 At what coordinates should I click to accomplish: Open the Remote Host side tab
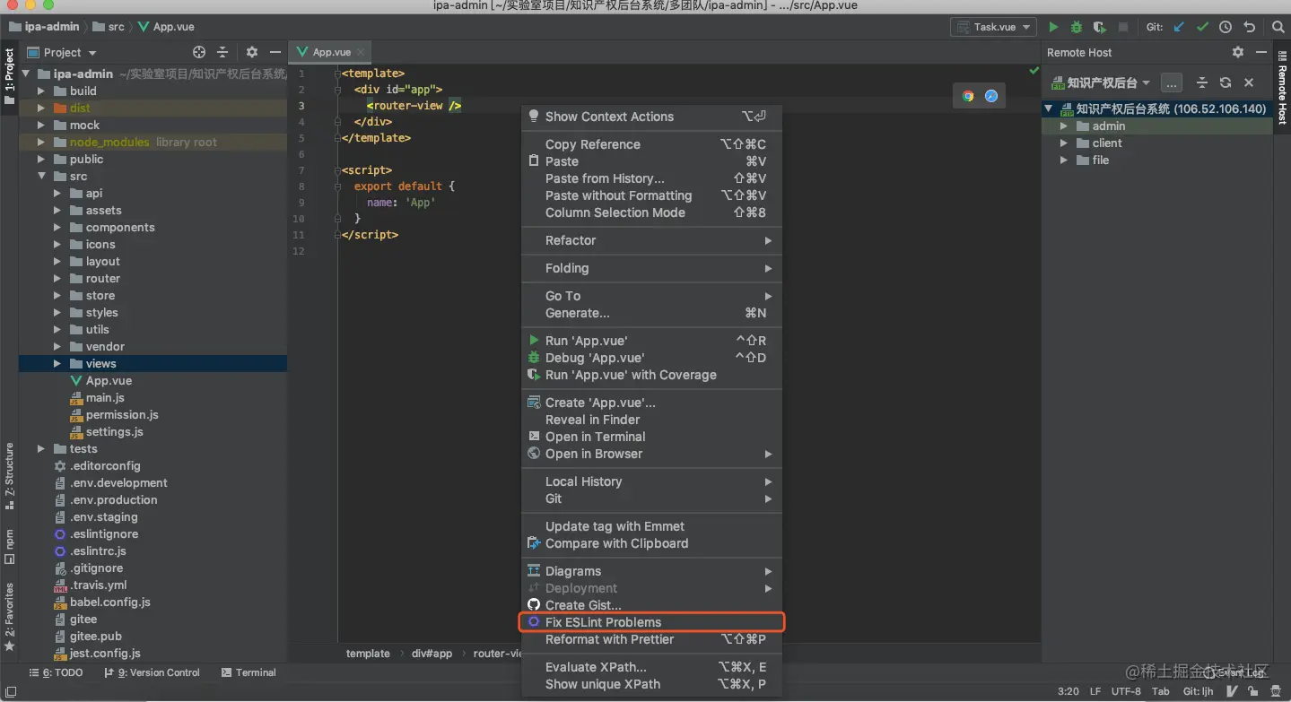(x=1282, y=87)
